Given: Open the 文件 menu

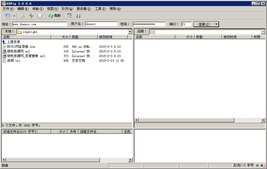Looking at the screenshot, I should (6, 9).
